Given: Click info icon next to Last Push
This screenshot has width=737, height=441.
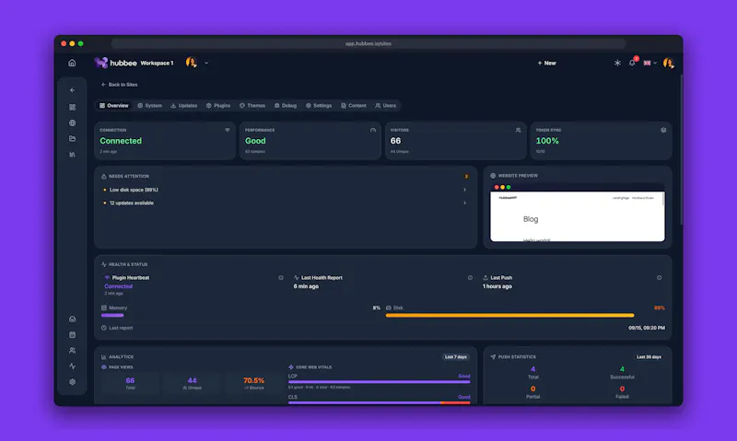Looking at the screenshot, I should (659, 277).
